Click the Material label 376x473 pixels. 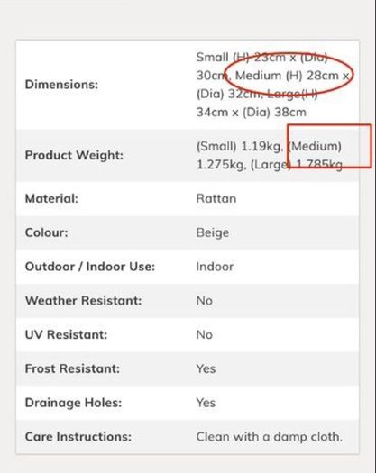tap(51, 198)
